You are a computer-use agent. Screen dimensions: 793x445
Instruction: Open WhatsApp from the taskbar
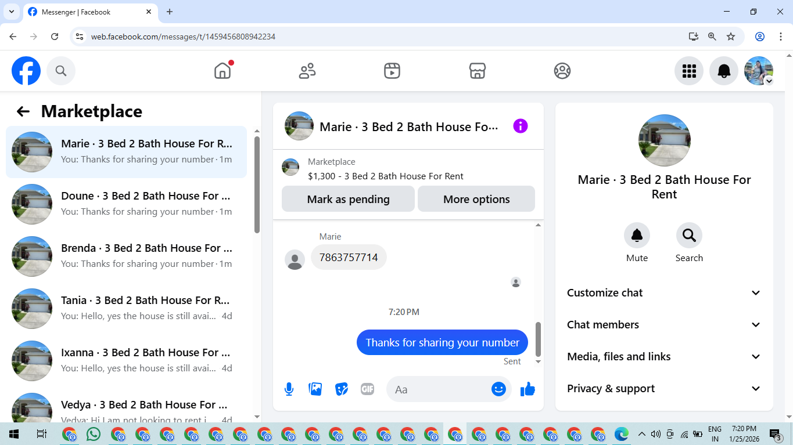click(x=93, y=434)
